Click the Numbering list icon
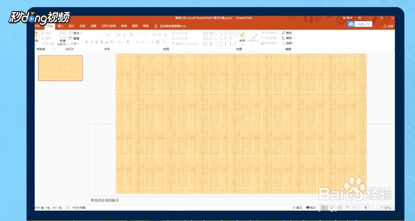 145,35
